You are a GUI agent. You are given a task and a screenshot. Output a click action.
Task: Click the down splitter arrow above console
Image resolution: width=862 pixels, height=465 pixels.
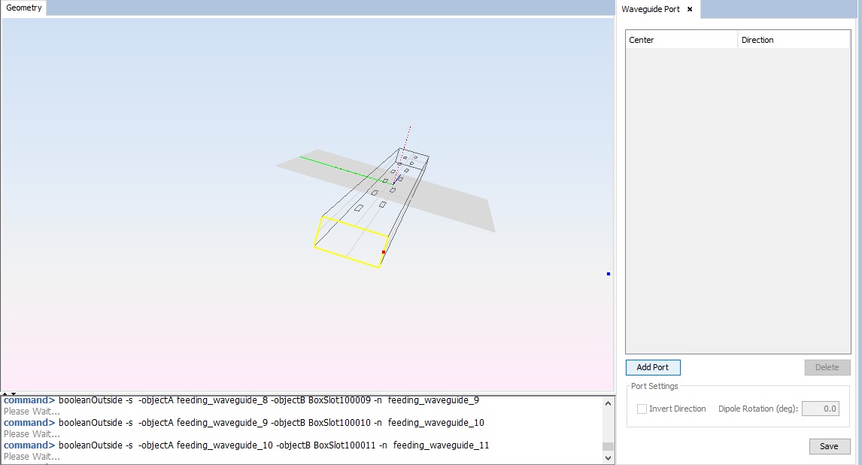(x=14, y=394)
